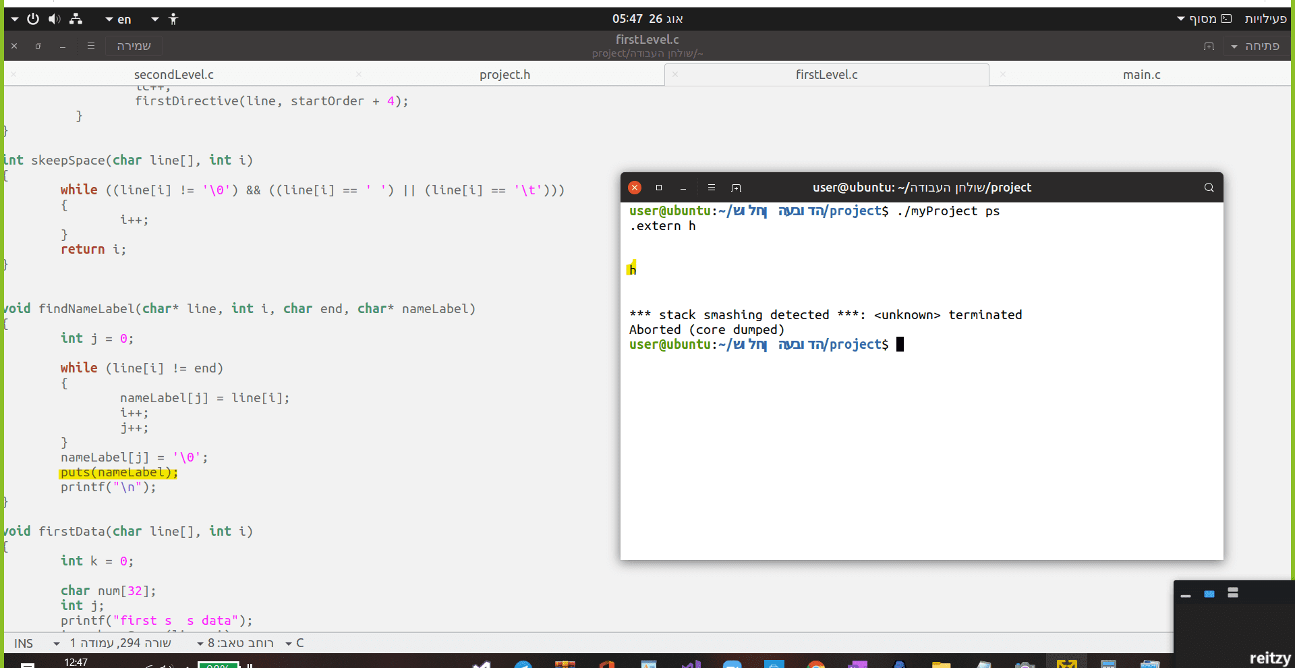
Task: Open the terminal hamburger menu
Action: coord(711,188)
